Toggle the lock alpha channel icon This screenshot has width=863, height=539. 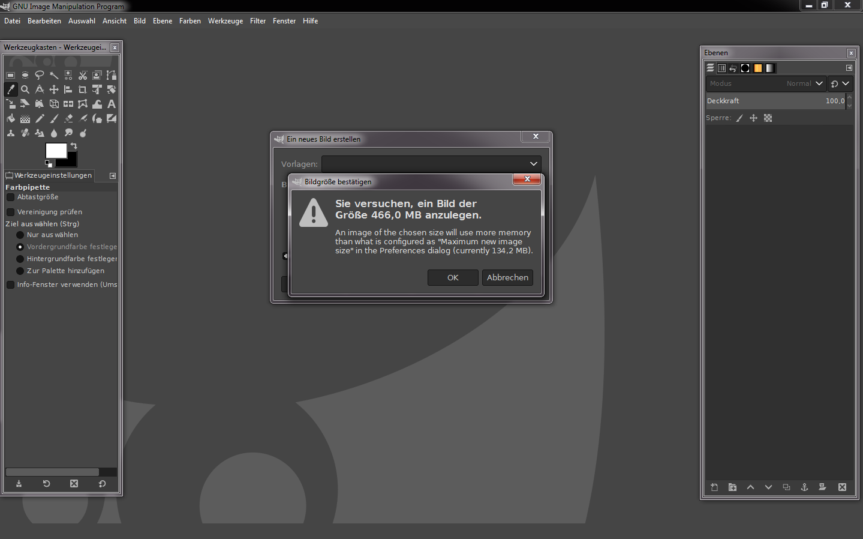click(768, 118)
